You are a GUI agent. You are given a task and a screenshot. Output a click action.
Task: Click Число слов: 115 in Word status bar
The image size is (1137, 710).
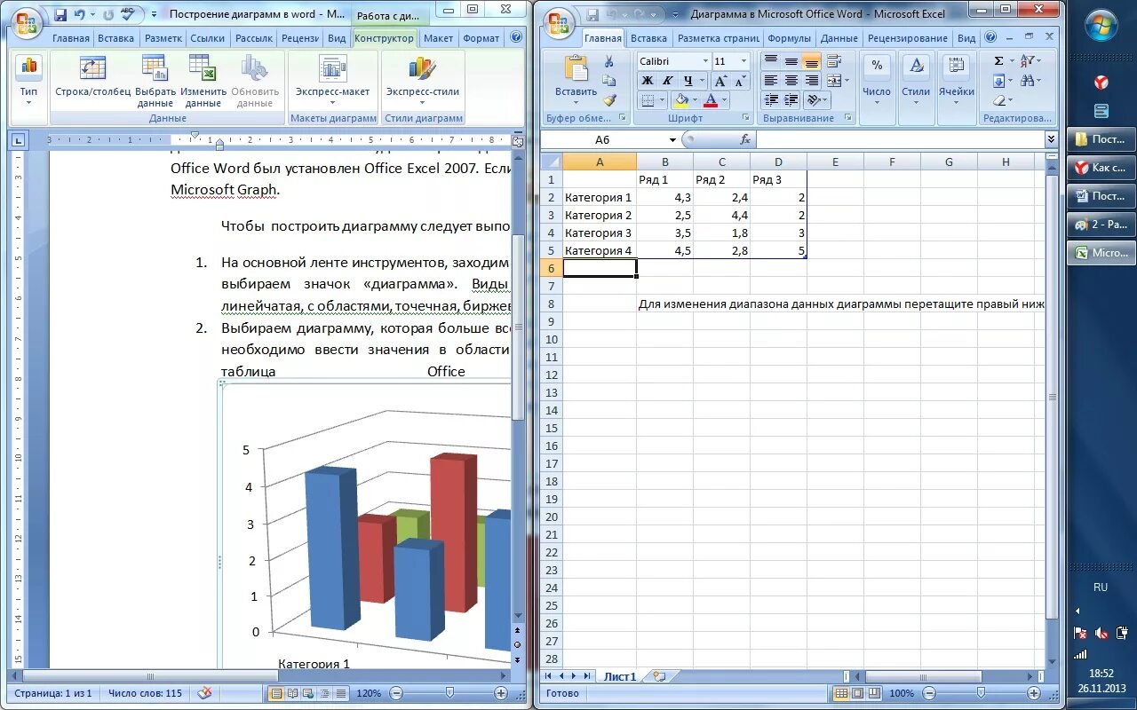[145, 693]
